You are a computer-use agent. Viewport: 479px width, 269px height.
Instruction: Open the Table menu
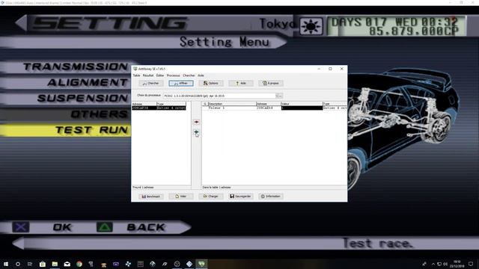(x=136, y=75)
